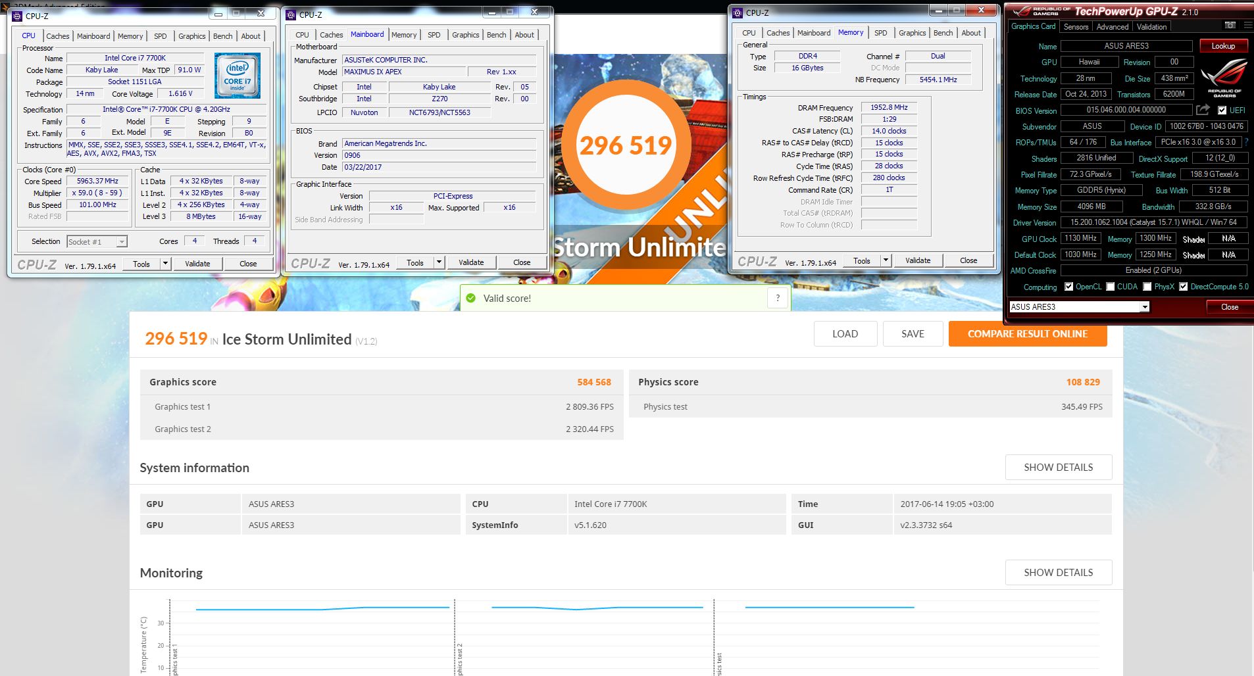
Task: Click the orange 296 519 score circle
Action: click(x=626, y=145)
